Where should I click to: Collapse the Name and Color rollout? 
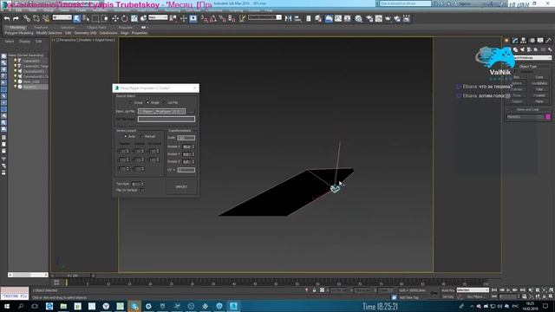pyautogui.click(x=528, y=110)
